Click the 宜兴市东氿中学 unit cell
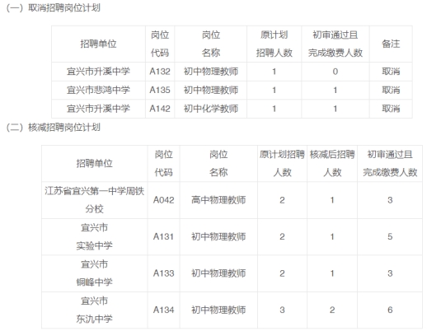 pos(95,310)
